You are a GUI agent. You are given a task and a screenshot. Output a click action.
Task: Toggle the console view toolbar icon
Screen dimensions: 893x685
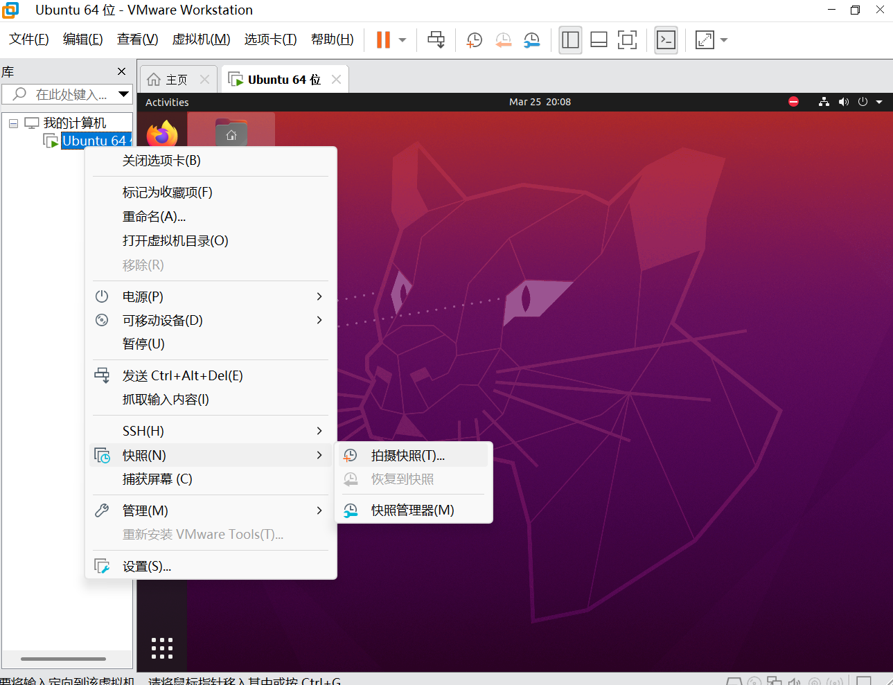point(666,39)
